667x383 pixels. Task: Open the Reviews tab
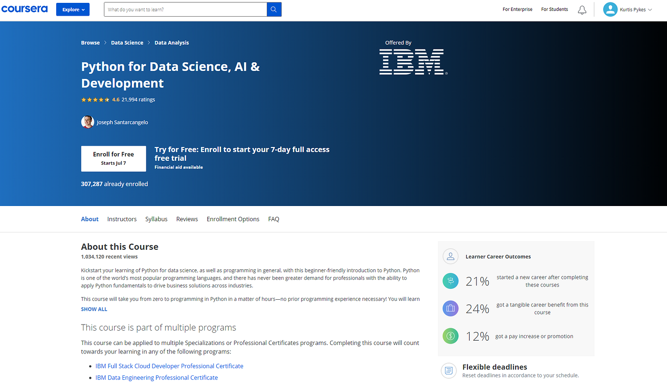pos(187,219)
